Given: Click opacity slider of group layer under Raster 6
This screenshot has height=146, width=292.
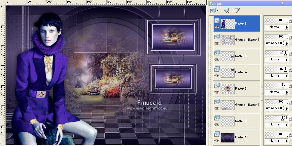Looking at the screenshot, I should coord(277,37).
